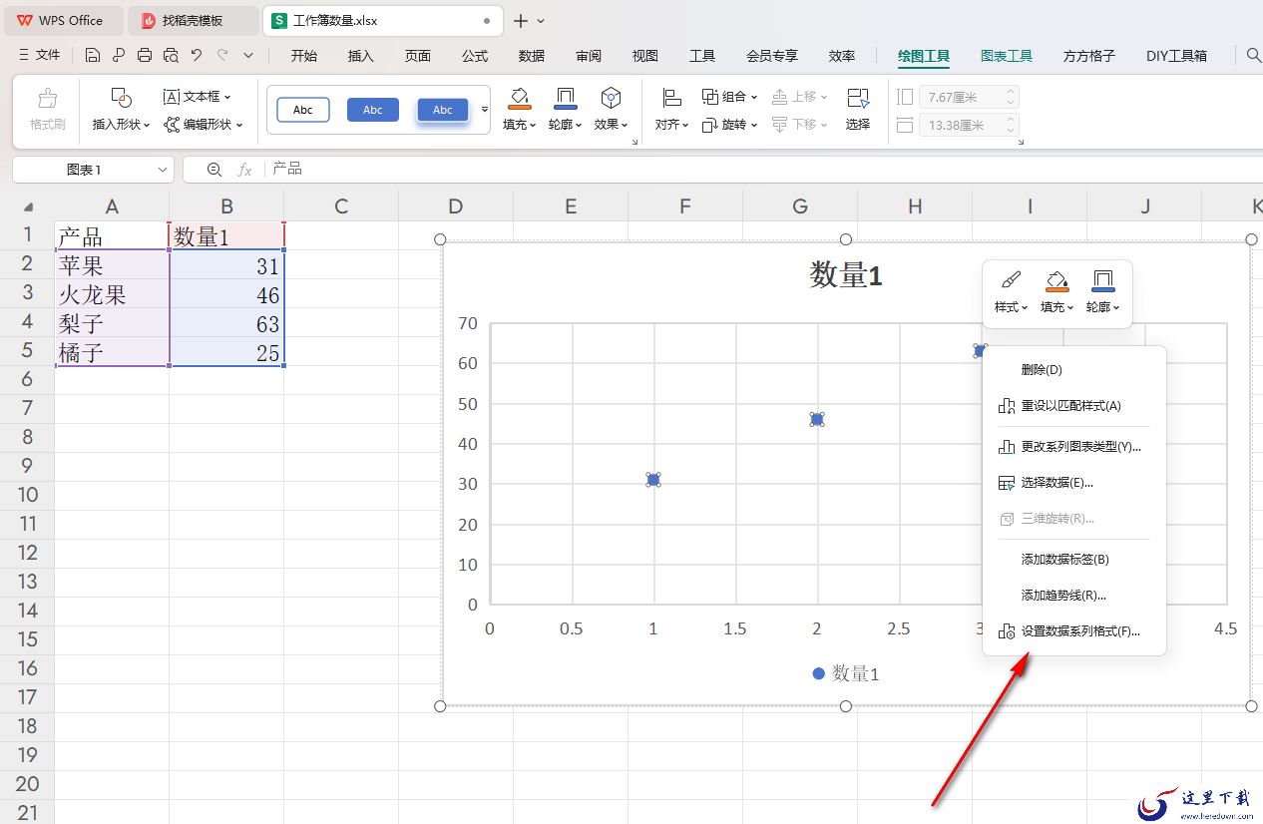Screen dimensions: 1263x824
Task: Click the fx insert function icon
Action: tap(244, 170)
